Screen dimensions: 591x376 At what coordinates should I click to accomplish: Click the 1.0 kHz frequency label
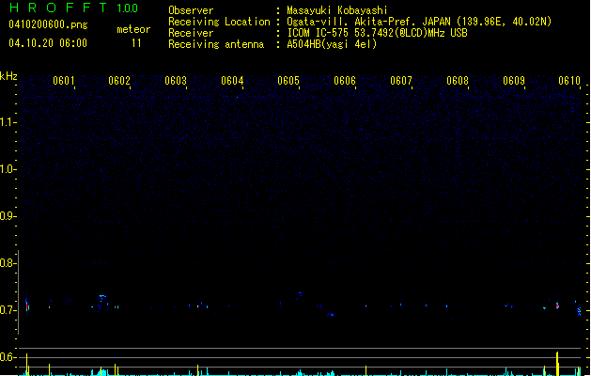8,169
